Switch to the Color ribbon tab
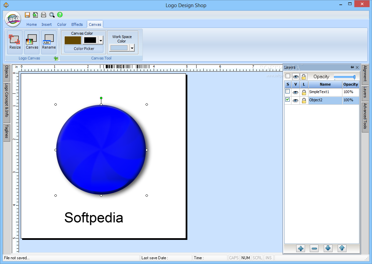This screenshot has width=372, height=264. (62, 24)
